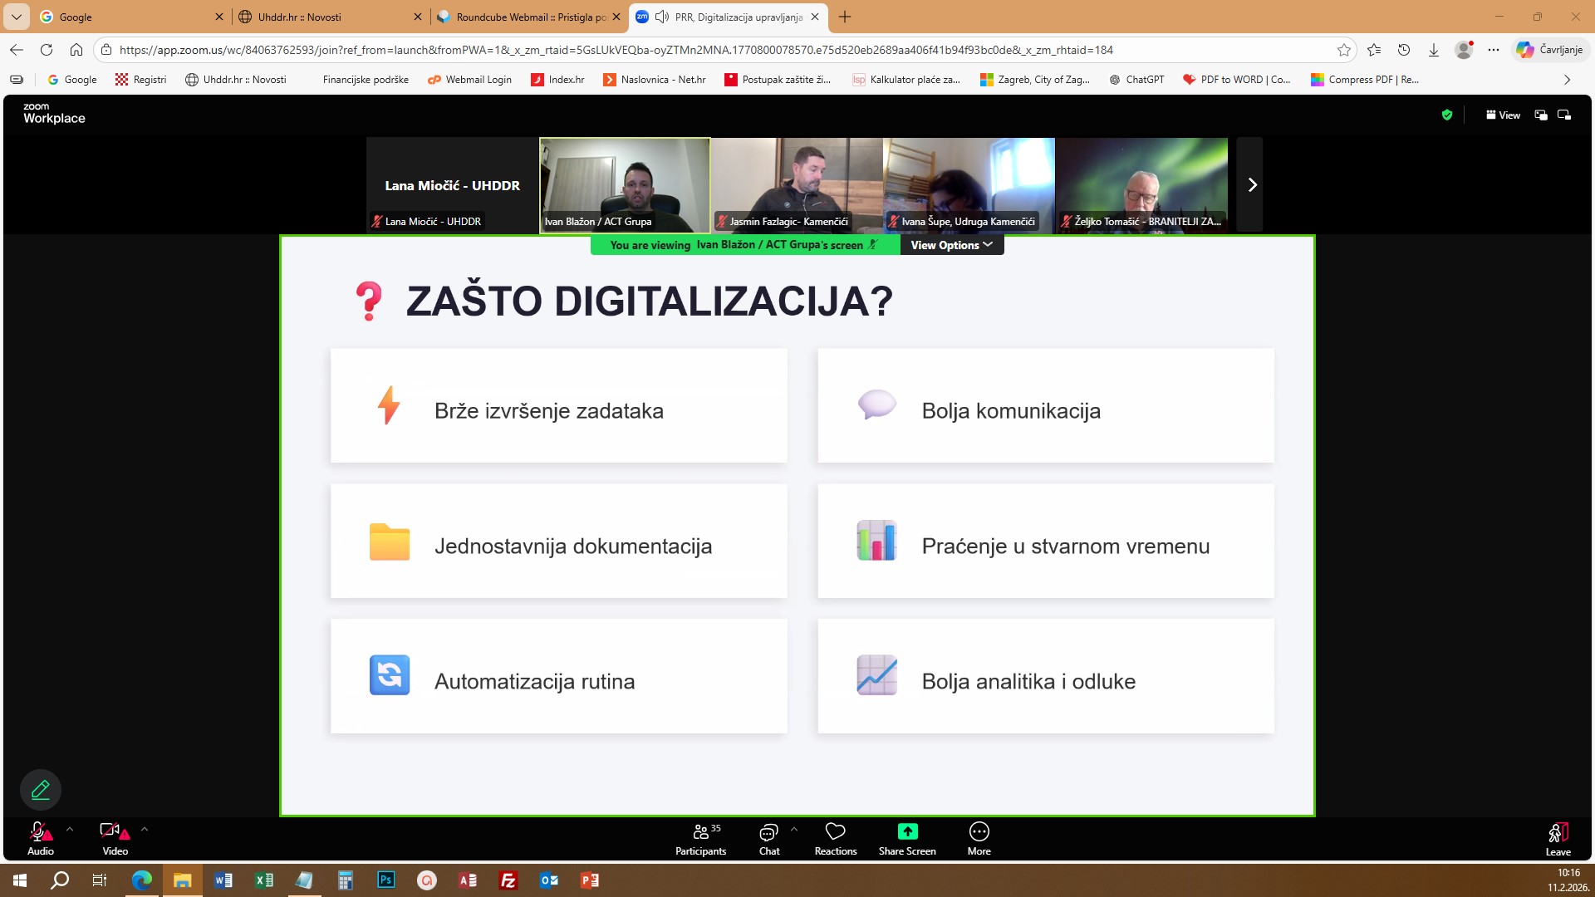Screen dimensions: 1595x897
Task: Expand audio settings caret next to Audio
Action: 70,829
